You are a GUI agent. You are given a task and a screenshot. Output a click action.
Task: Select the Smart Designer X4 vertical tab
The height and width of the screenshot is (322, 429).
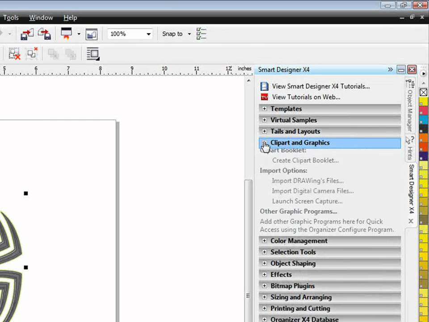coord(411,189)
